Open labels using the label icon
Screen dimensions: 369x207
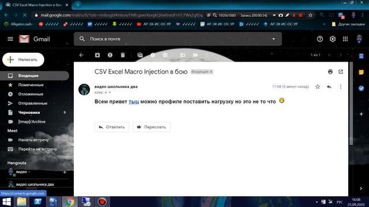195,55
